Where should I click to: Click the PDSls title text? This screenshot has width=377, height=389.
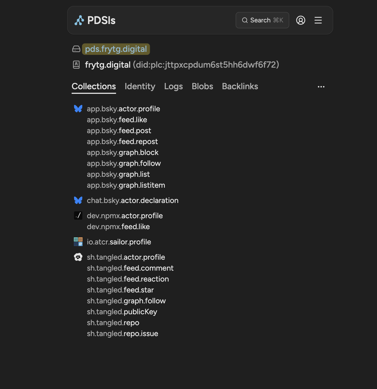101,20
